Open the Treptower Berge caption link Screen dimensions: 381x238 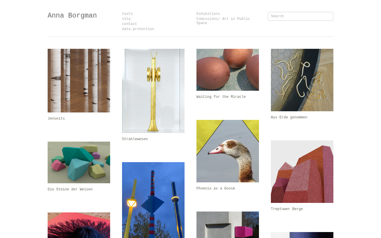pos(287,209)
